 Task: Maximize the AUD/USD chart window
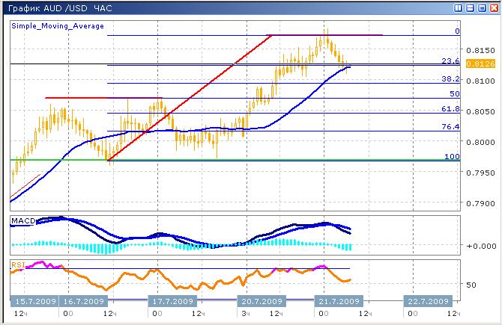(481, 7)
